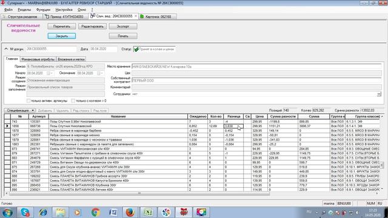Launch Internet Explorer from the taskbar
The image size is (388, 218).
tap(43, 213)
